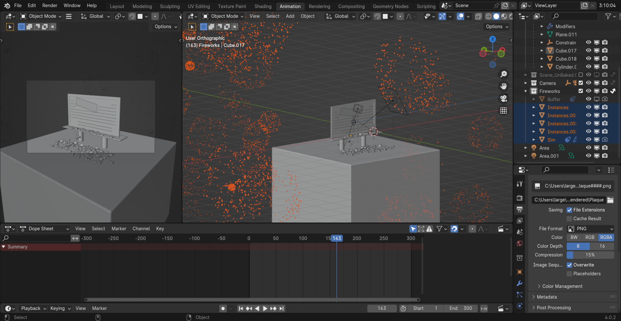The width and height of the screenshot is (621, 321).
Task: Click the Compression 15% slider
Action: click(x=590, y=255)
